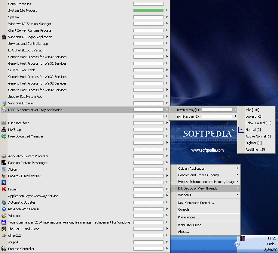Expand the System Idle Process submenu arrow
The height and width of the screenshot is (253, 278).
[x=167, y=10]
